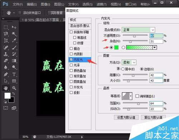Screen dimensions: 179x140
Task: Change screen mode icon
Action: pyautogui.click(x=14, y=108)
